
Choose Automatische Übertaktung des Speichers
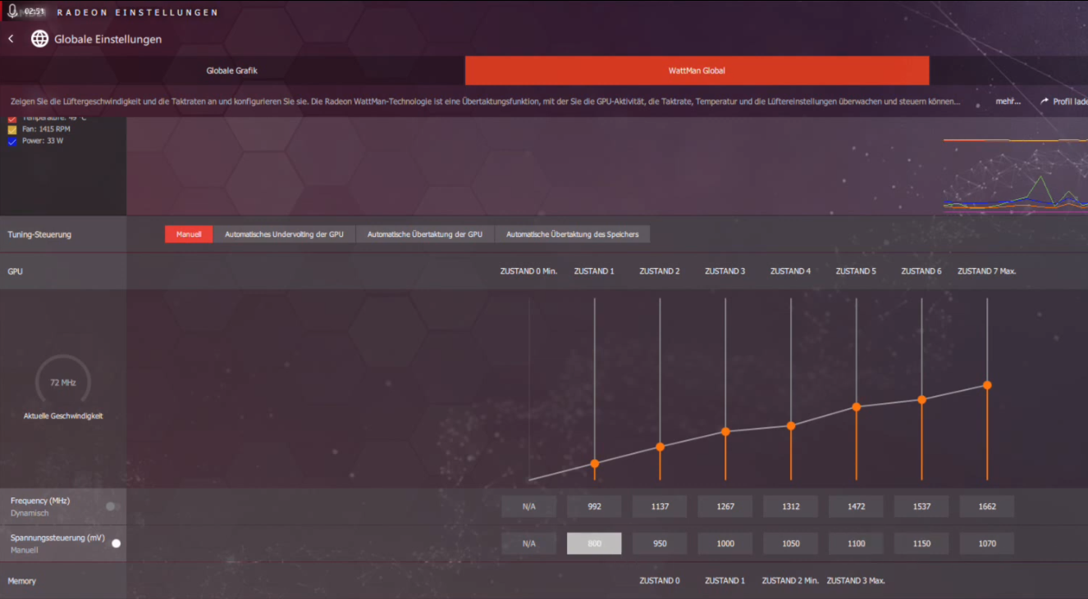pyautogui.click(x=572, y=234)
